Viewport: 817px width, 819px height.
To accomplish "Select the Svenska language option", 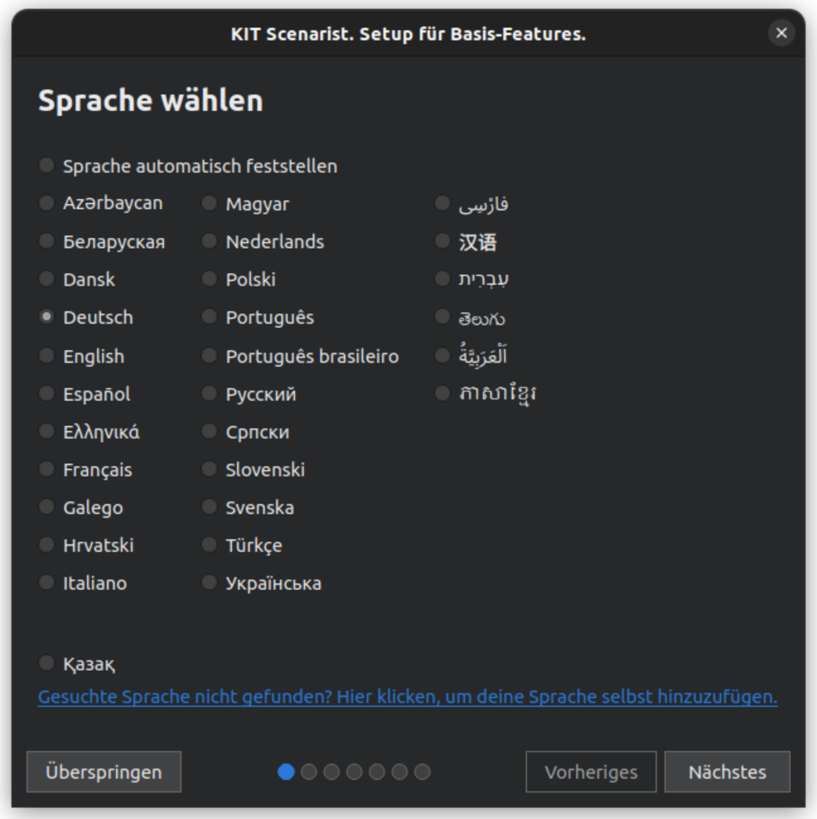I will pos(209,507).
